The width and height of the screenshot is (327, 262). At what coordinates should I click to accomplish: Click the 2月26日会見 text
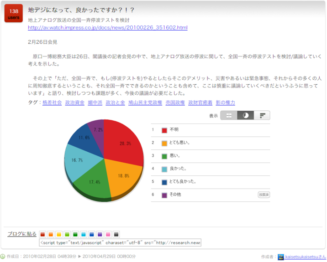(42, 42)
